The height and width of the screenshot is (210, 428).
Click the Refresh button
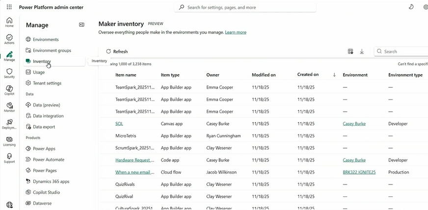tap(117, 52)
